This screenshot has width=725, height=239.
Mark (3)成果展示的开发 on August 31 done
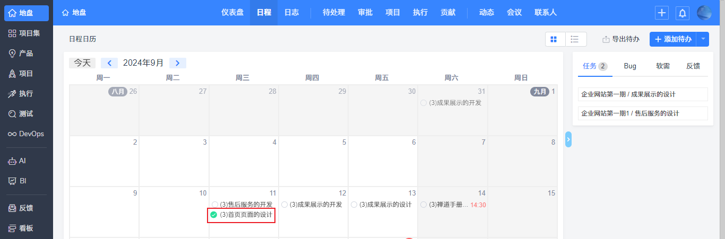[424, 103]
